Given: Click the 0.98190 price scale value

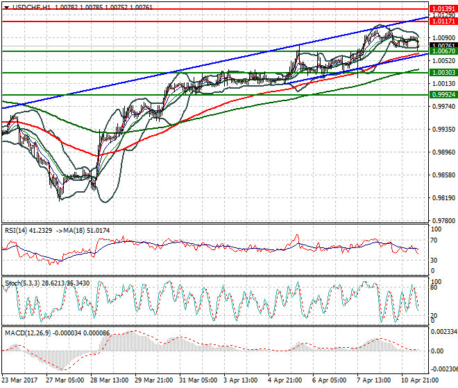Looking at the screenshot, I should pyautogui.click(x=443, y=197).
